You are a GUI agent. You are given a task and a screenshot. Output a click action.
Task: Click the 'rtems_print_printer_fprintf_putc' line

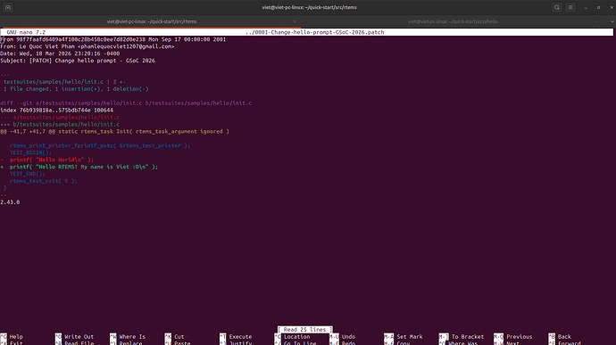pos(100,145)
